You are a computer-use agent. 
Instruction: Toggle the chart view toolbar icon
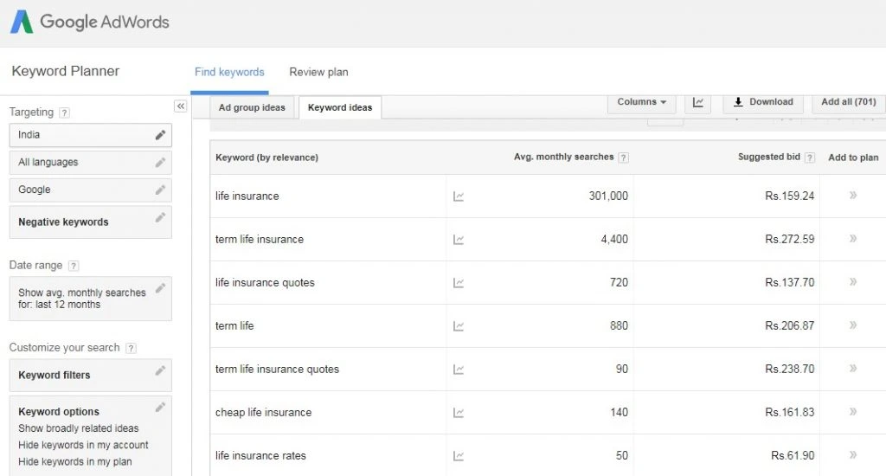[698, 102]
